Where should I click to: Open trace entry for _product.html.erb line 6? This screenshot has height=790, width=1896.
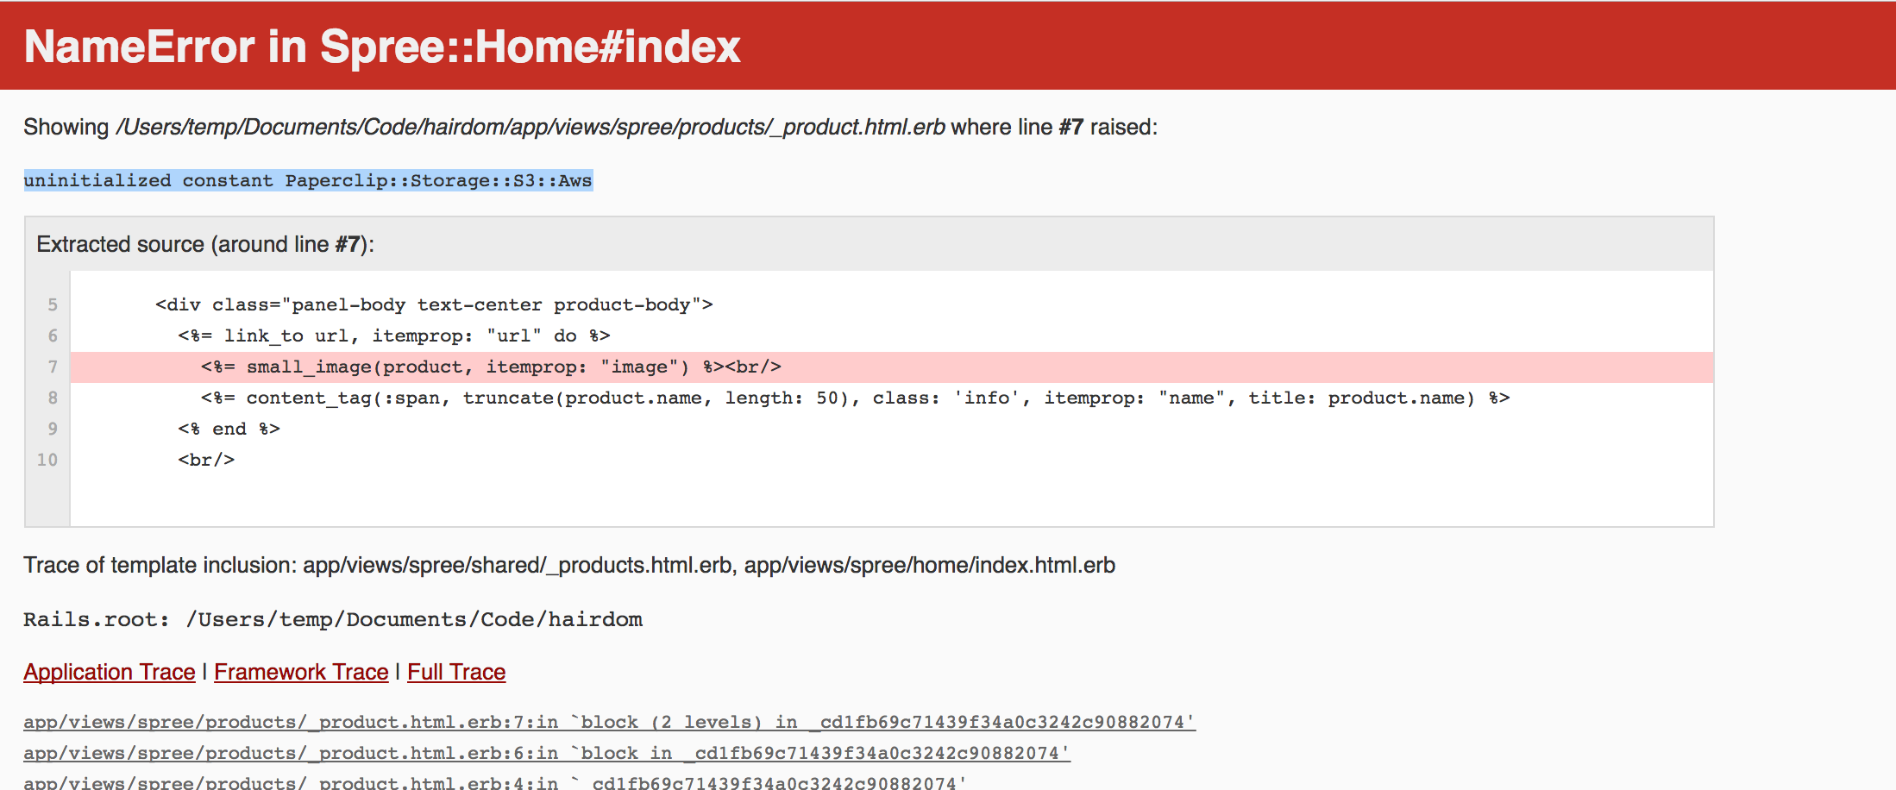547,753
